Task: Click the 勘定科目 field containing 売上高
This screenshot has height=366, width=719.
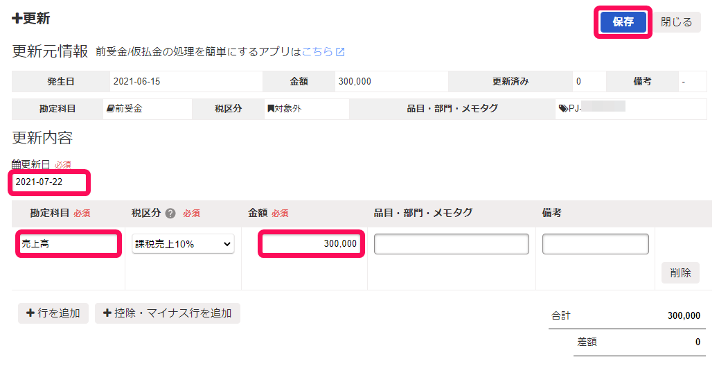Action: (69, 243)
